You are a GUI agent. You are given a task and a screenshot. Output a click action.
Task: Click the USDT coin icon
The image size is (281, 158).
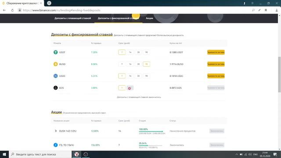coord(56,52)
